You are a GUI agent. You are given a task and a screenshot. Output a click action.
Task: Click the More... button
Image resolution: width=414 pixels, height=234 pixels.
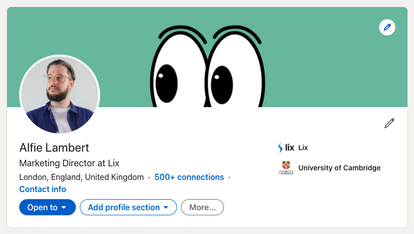pyautogui.click(x=202, y=207)
